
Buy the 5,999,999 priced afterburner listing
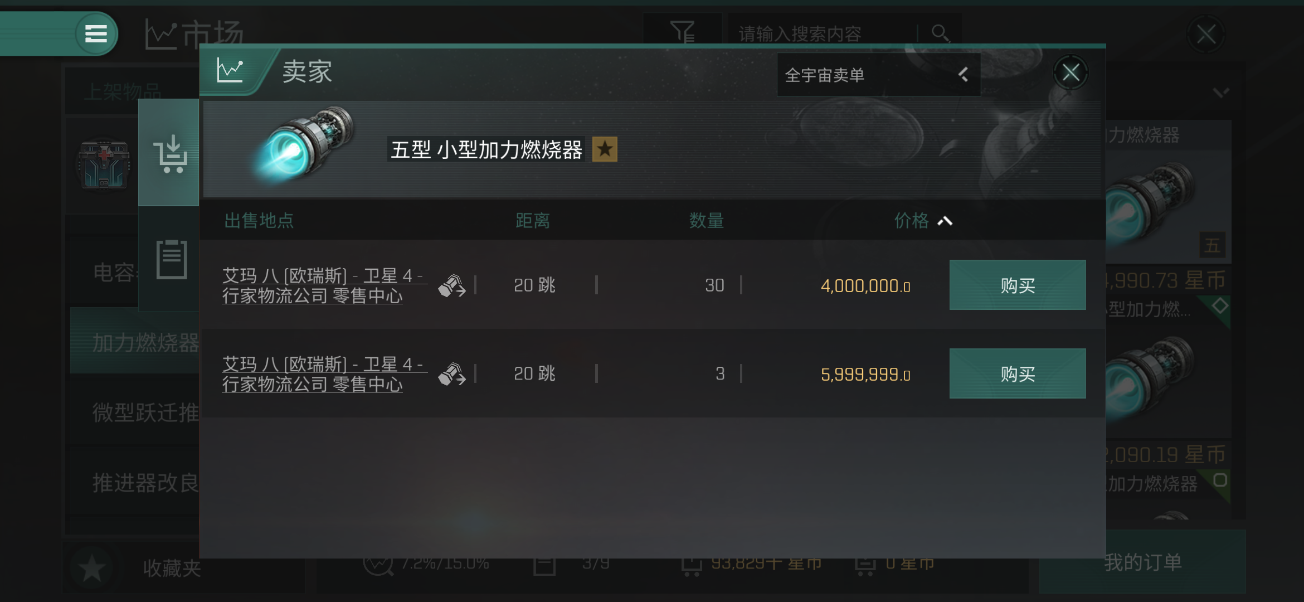coord(1018,373)
